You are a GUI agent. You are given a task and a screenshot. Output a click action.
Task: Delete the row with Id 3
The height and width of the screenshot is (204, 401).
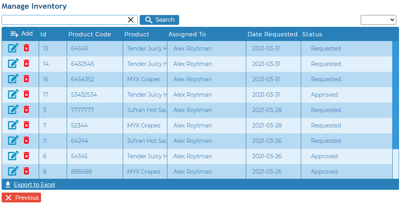pyautogui.click(x=26, y=109)
